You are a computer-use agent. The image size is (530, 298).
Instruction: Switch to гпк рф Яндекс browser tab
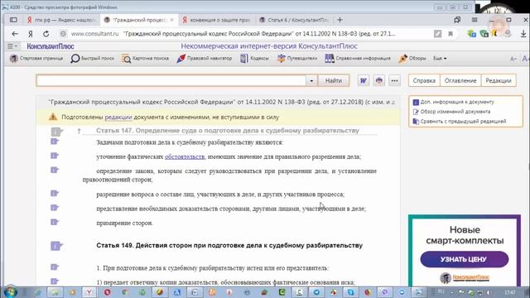coord(62,20)
